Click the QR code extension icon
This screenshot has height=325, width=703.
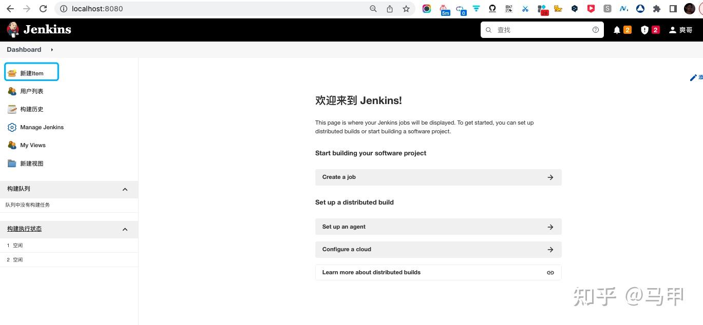pyautogui.click(x=509, y=9)
